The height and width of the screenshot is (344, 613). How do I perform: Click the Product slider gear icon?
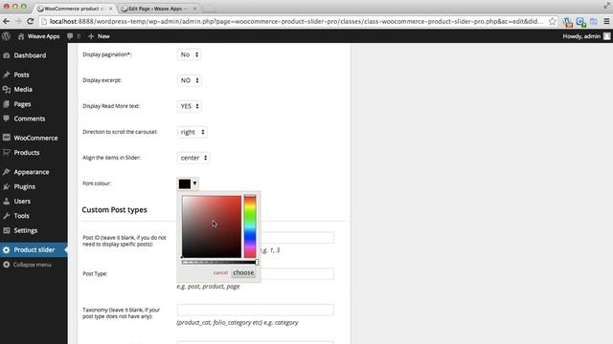click(x=7, y=249)
